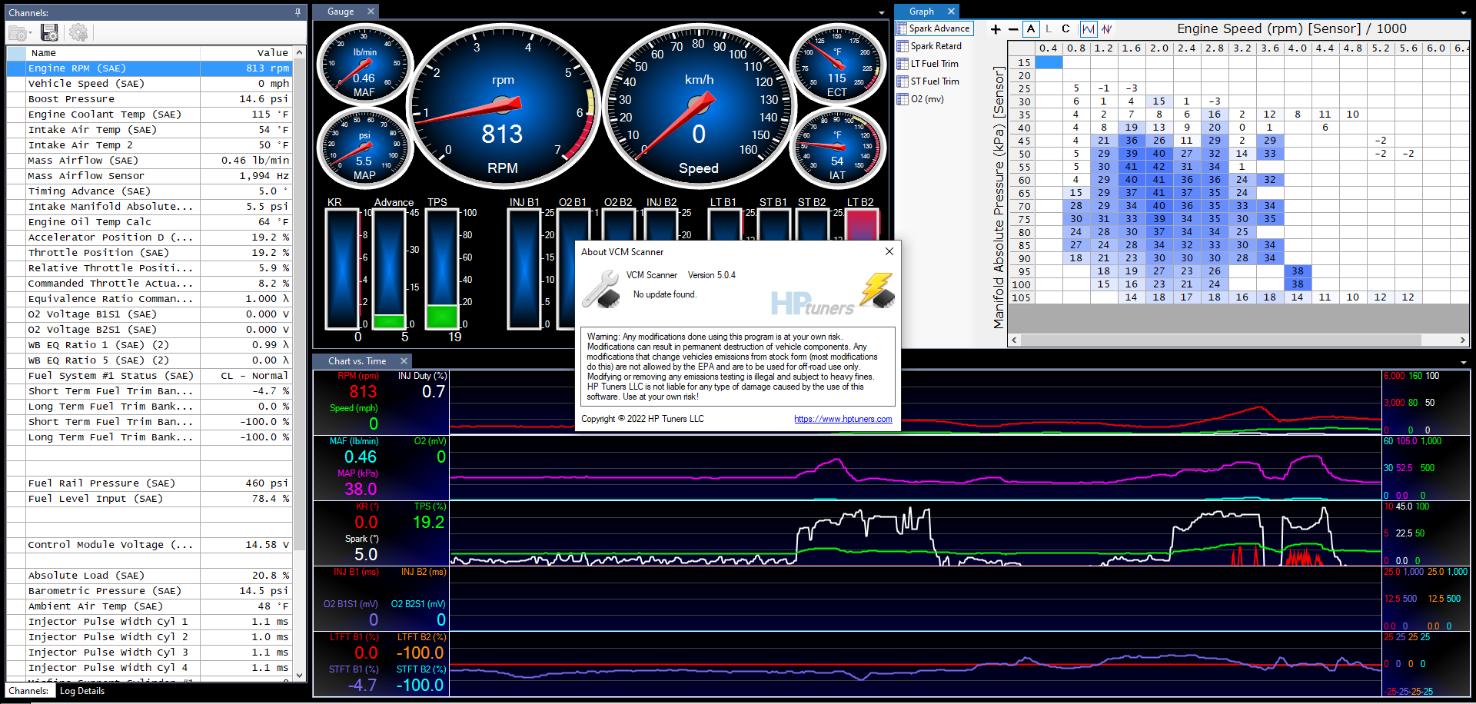Open the hptuners.com link
Image resolution: width=1476 pixels, height=704 pixels.
843,419
